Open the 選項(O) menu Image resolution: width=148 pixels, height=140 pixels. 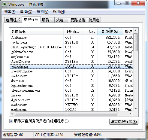pyautogui.click(x=26, y=12)
